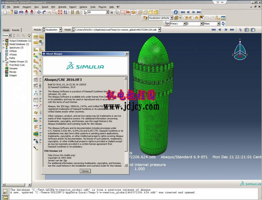262x200 pixels.
Task: Open the File menu
Action: point(8,7)
